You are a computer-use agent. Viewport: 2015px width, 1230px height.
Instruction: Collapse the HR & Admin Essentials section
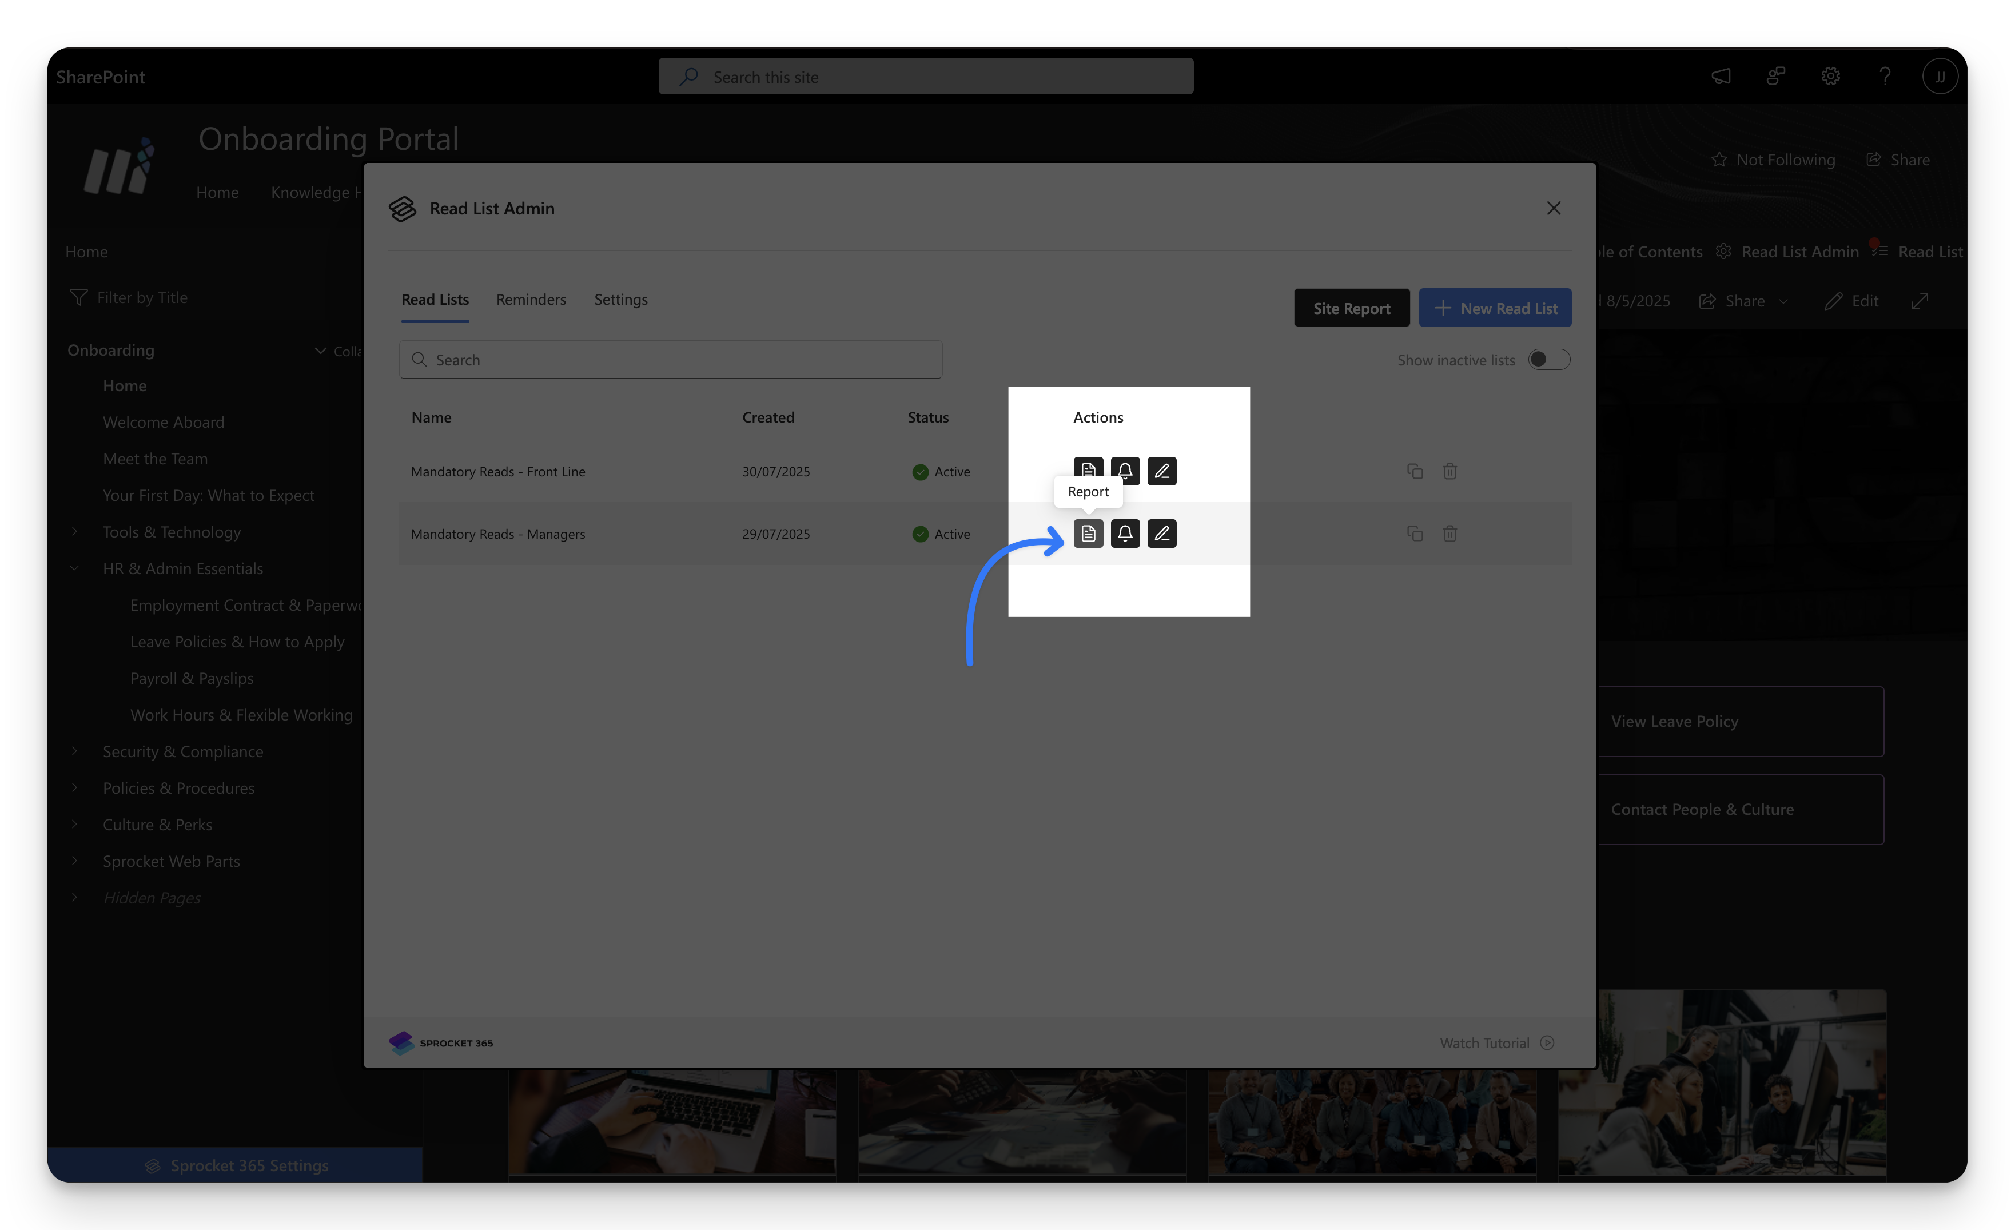(x=75, y=568)
